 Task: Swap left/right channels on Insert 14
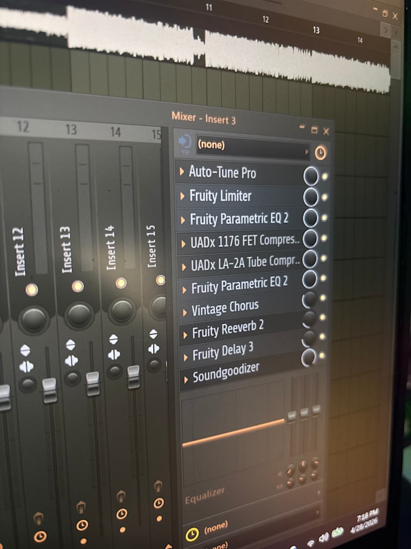pos(114,355)
